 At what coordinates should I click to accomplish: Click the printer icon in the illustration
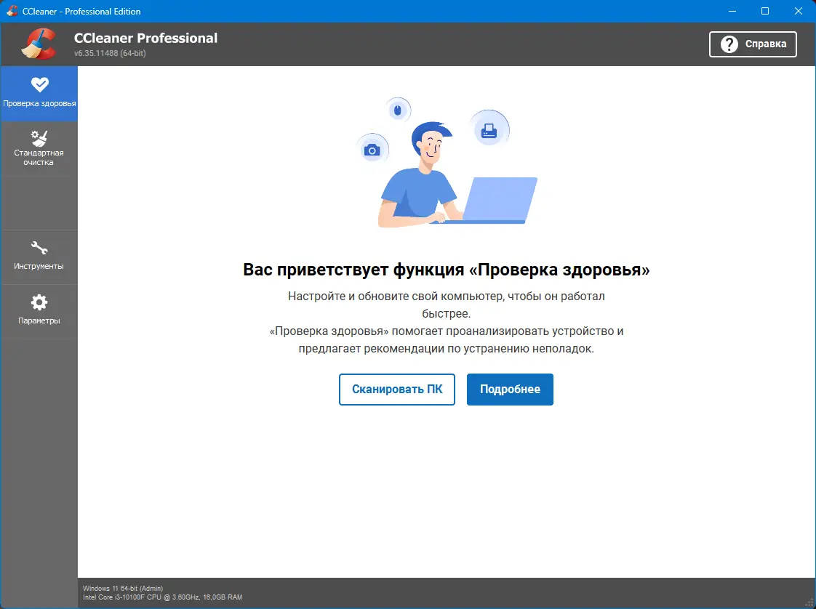click(489, 130)
